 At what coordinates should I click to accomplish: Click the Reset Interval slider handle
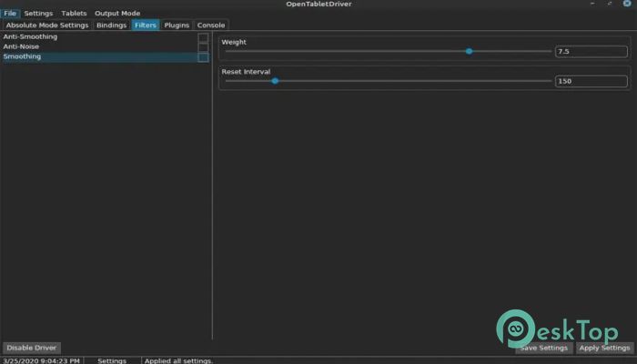click(x=275, y=81)
